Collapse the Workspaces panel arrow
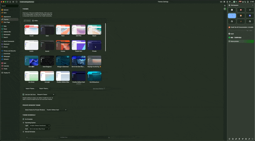The width and height of the screenshot is (255, 141). (252, 5)
